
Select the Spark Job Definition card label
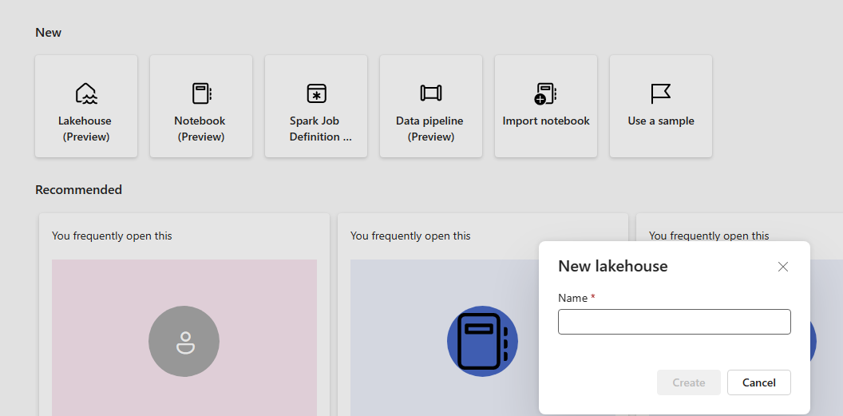click(320, 129)
